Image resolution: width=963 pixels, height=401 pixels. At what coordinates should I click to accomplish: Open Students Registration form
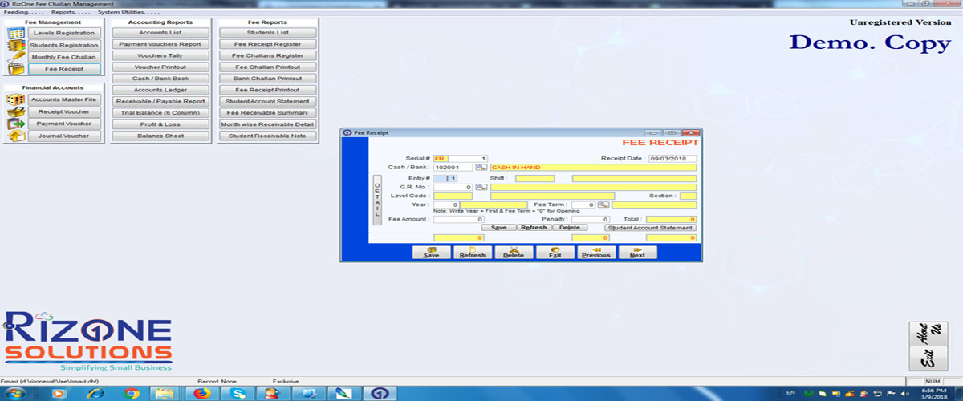pyautogui.click(x=64, y=46)
